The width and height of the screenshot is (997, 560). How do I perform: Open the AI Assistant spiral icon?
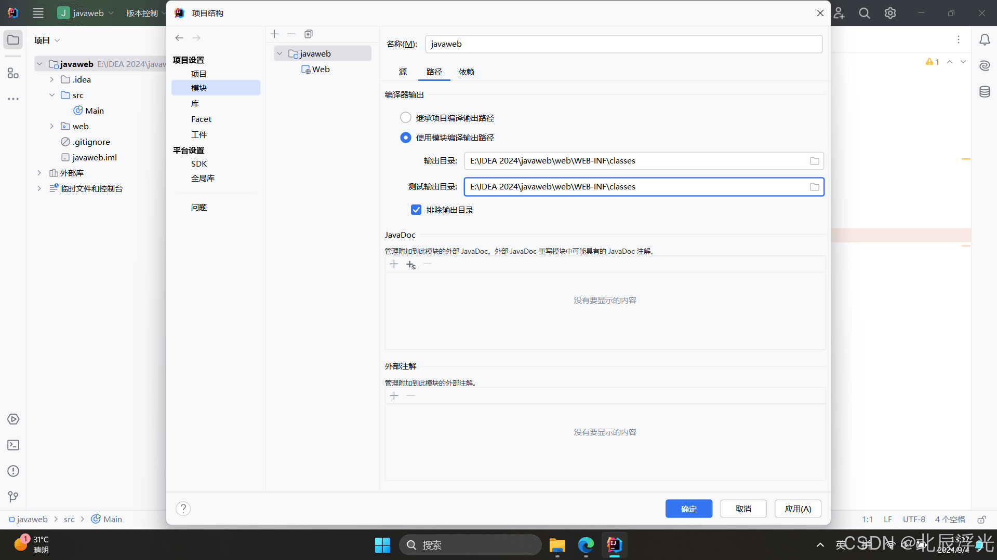click(985, 66)
